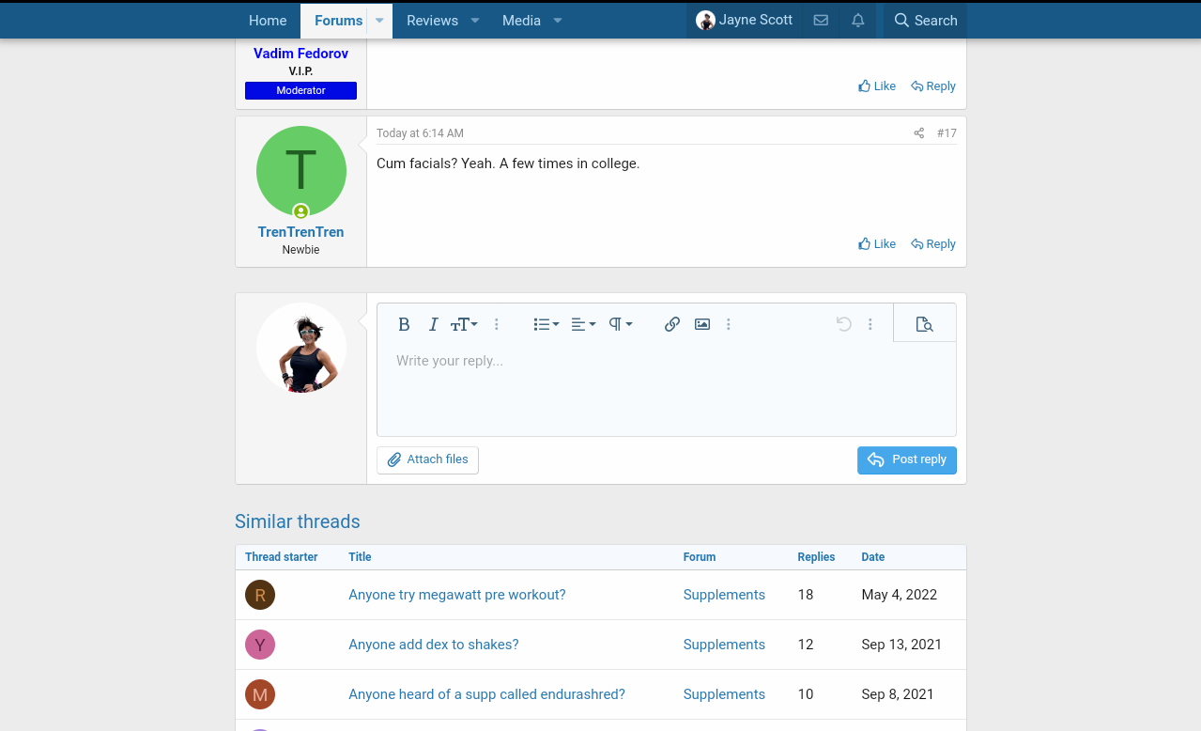
Task: Click the Attach files button
Action: (427, 459)
